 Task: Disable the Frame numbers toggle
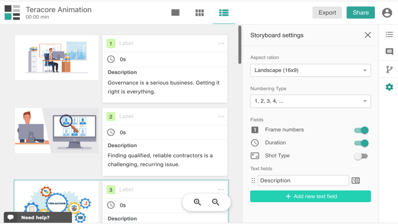point(361,130)
